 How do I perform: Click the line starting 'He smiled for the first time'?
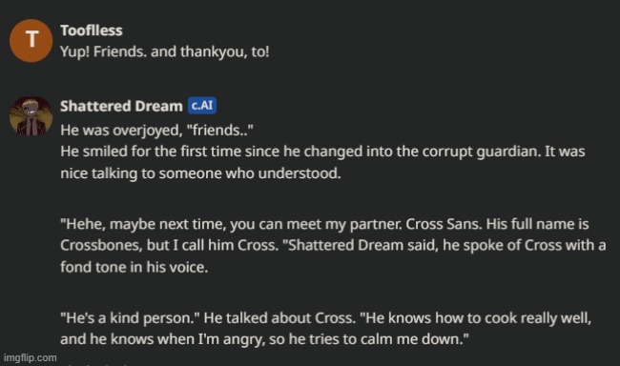point(322,152)
